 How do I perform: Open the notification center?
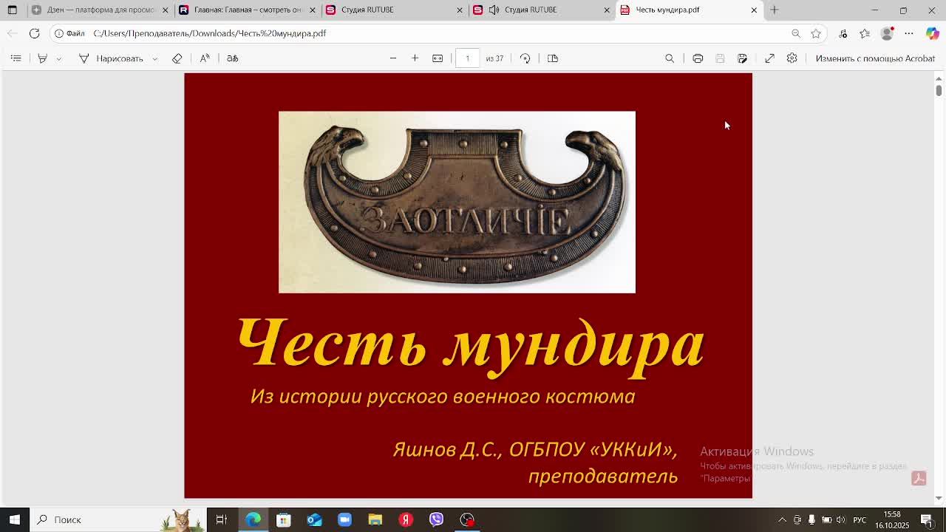(x=927, y=519)
